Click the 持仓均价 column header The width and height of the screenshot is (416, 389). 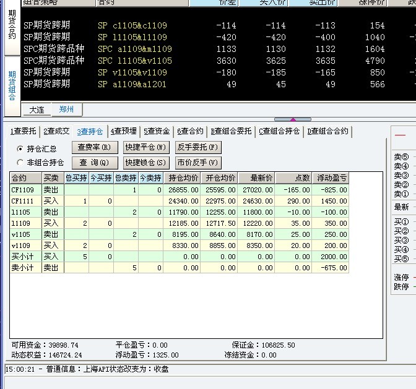point(182,178)
